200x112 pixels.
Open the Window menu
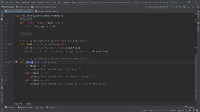tap(67, 2)
